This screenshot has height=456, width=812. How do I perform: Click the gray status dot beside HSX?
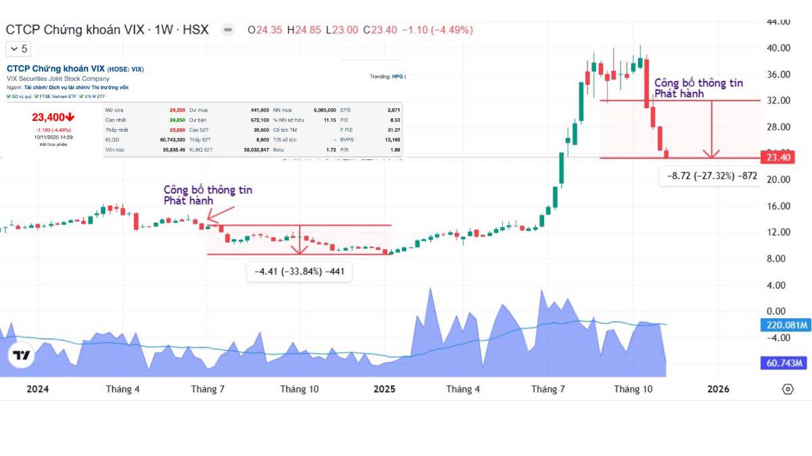point(228,30)
